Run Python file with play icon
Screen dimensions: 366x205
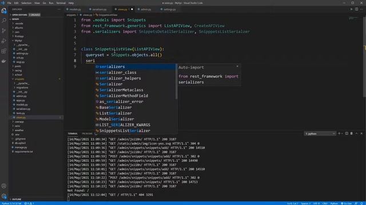coord(351,9)
